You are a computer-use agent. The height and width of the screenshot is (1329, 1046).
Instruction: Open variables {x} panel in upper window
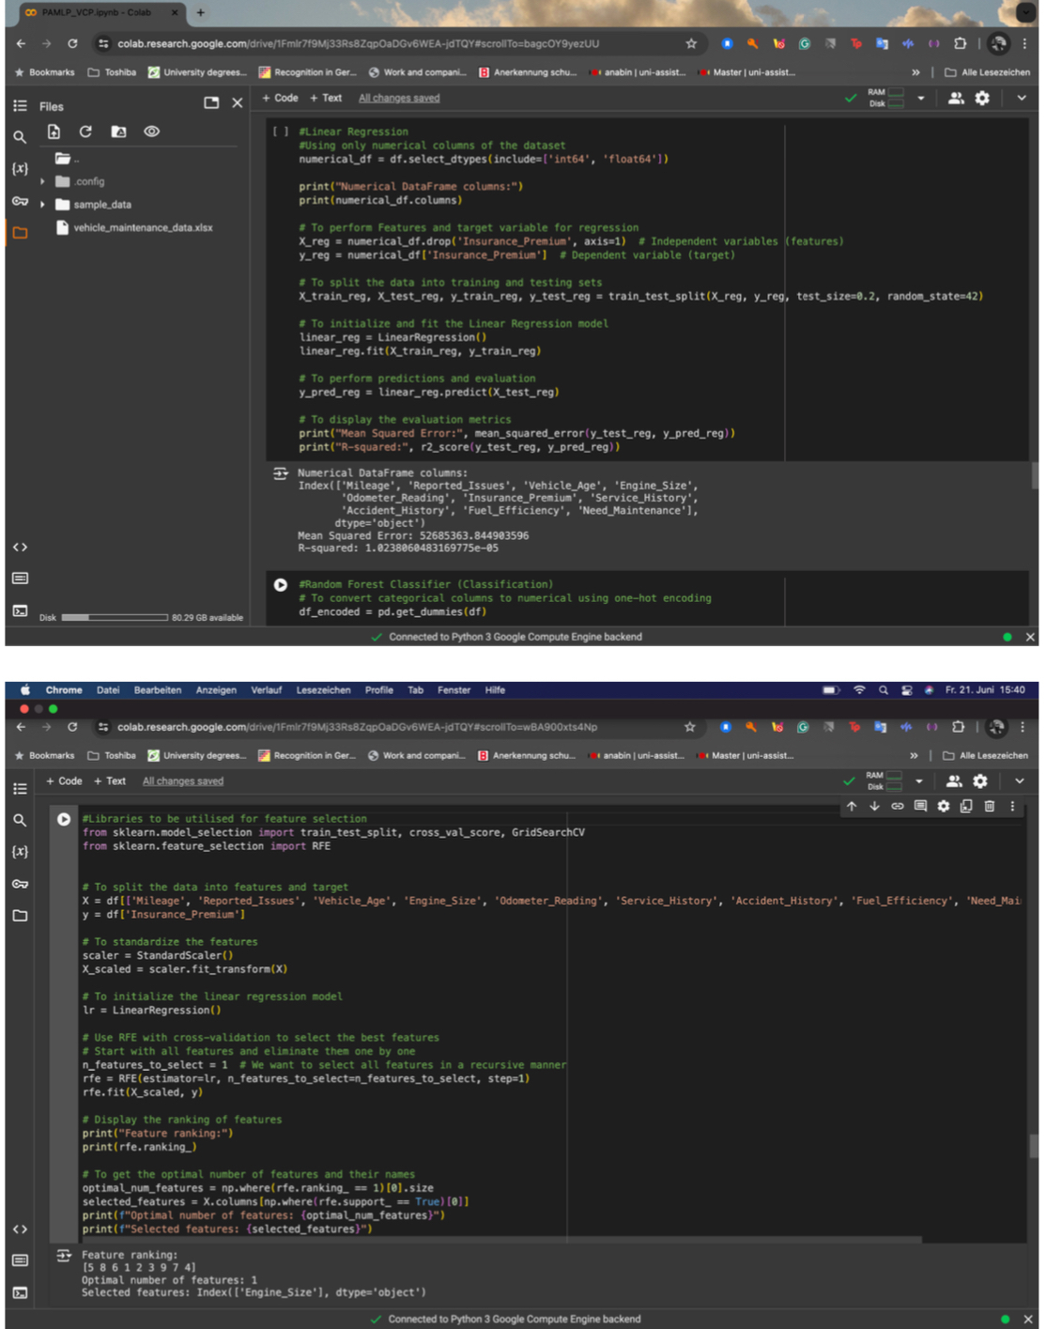coord(20,169)
